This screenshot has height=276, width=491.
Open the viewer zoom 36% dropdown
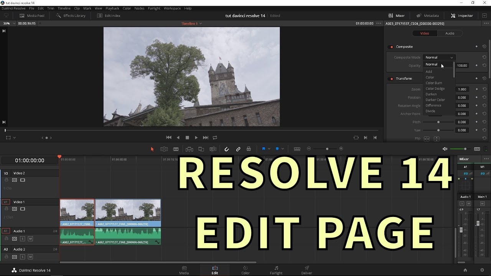pyautogui.click(x=9, y=23)
